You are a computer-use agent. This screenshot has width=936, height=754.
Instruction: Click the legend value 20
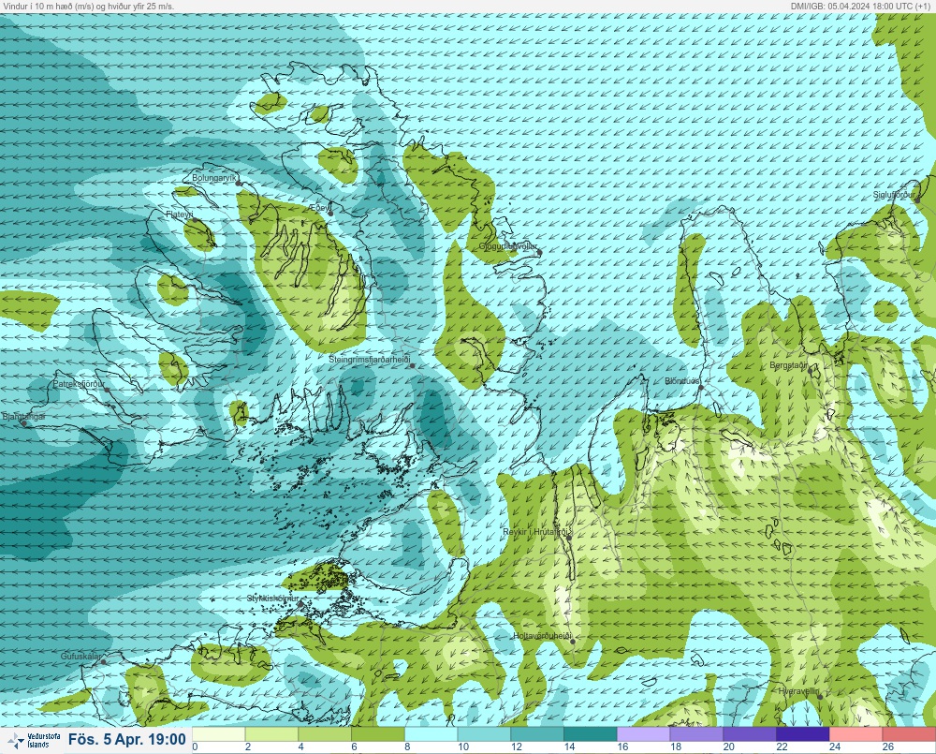pyautogui.click(x=729, y=747)
